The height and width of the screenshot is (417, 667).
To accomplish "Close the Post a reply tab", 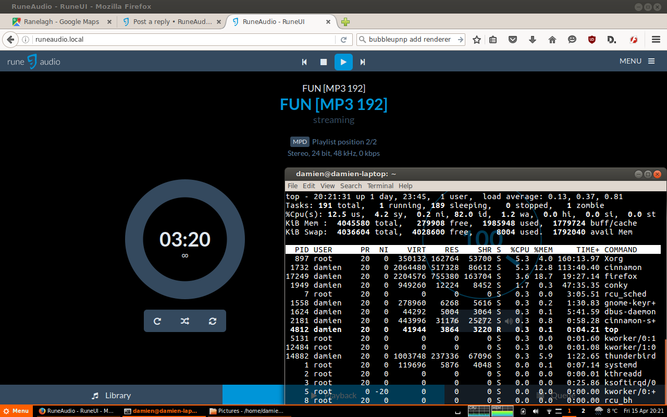I will (x=219, y=22).
